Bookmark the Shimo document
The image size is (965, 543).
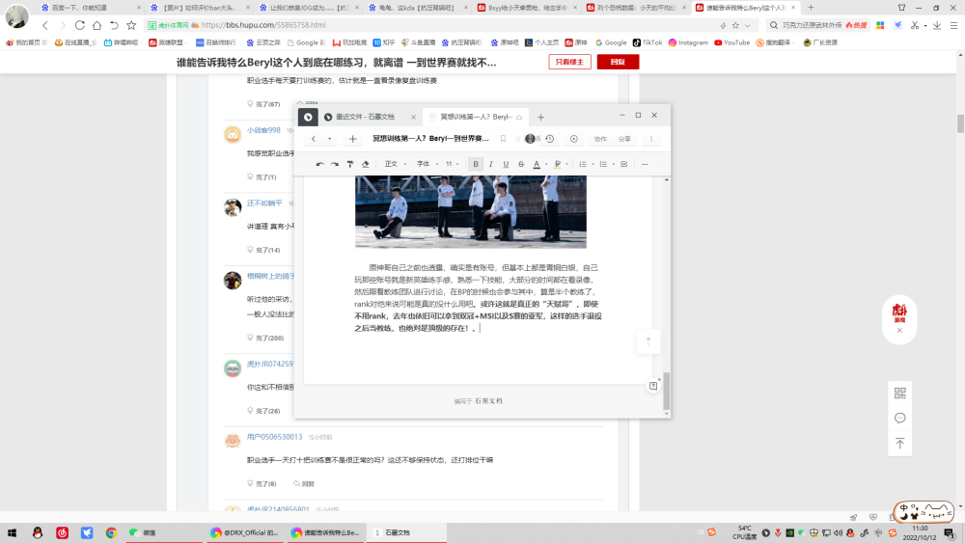tap(503, 139)
